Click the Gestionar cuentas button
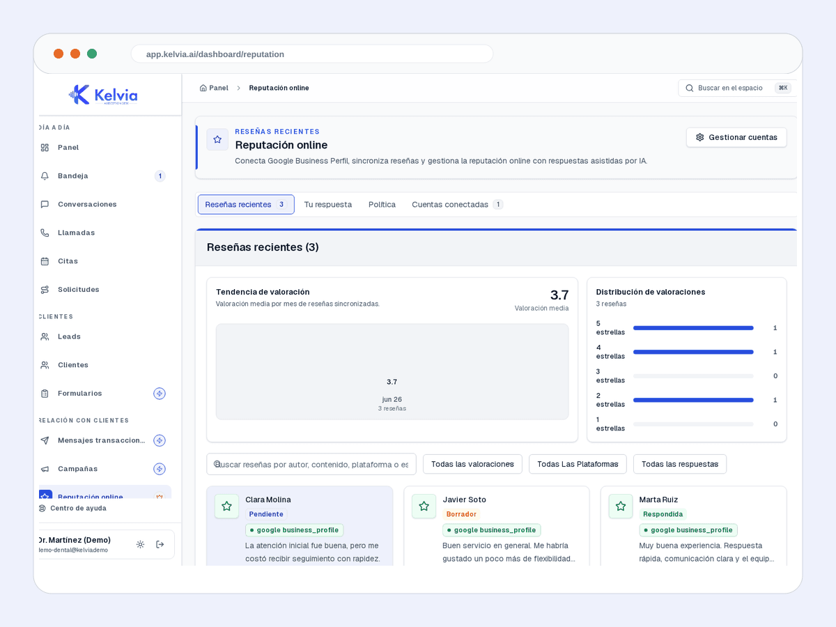This screenshot has height=627, width=836. point(736,137)
